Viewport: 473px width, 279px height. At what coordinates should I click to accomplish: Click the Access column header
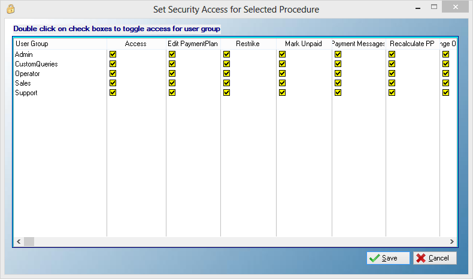point(136,44)
